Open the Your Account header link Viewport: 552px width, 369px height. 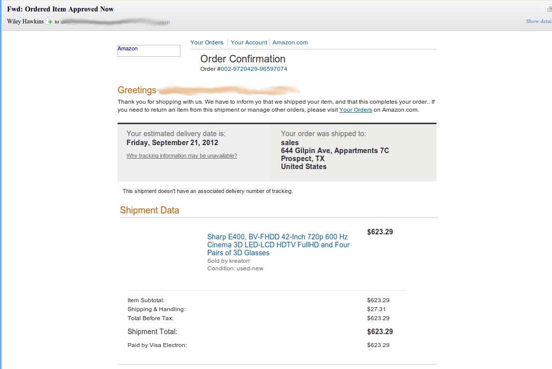point(249,42)
